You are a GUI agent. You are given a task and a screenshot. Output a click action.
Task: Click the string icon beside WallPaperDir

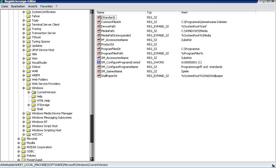tap(99, 76)
